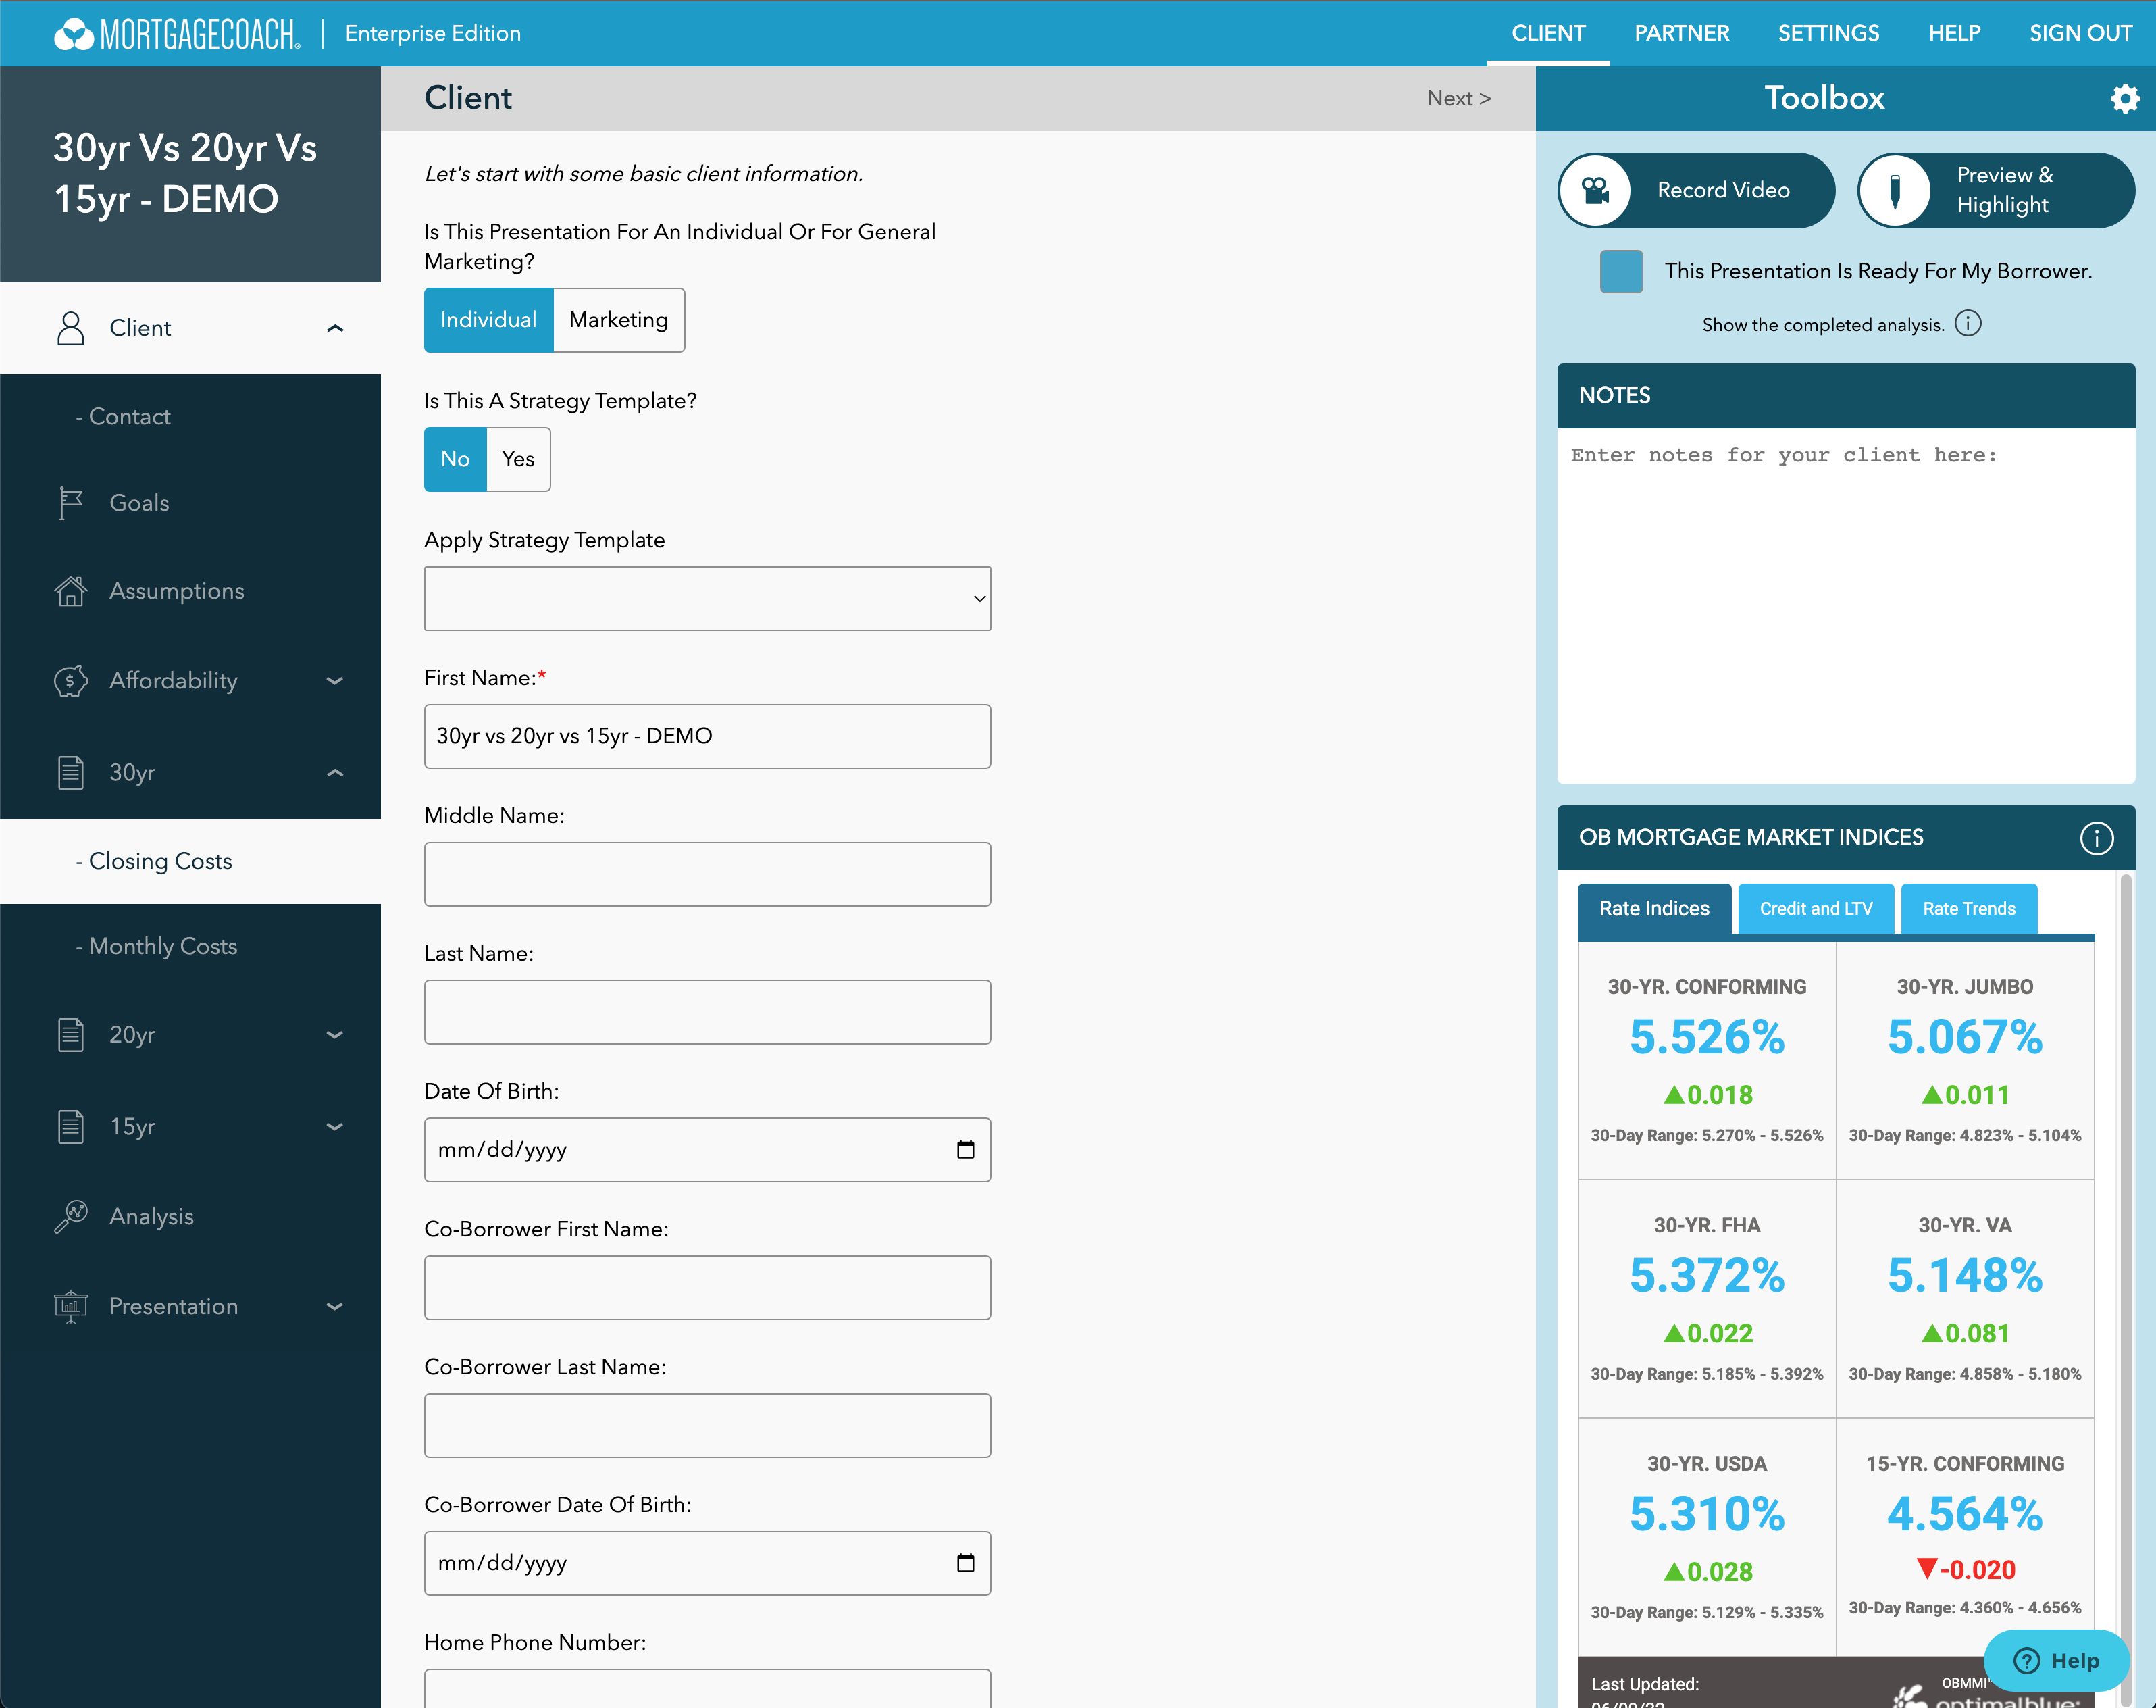Open Contact sub-item in sidebar
Viewport: 2156px width, 1708px height.
tap(123, 417)
